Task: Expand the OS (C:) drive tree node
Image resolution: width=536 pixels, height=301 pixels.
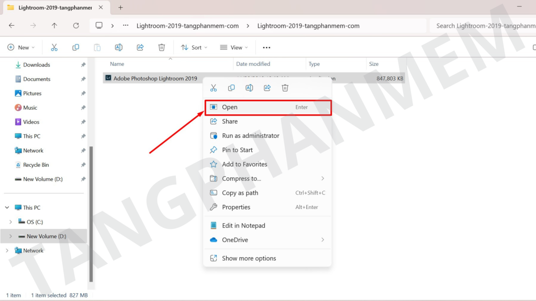Action: 10,222
